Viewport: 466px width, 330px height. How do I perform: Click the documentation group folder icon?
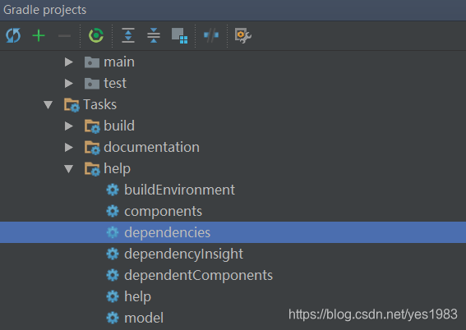[x=92, y=148]
